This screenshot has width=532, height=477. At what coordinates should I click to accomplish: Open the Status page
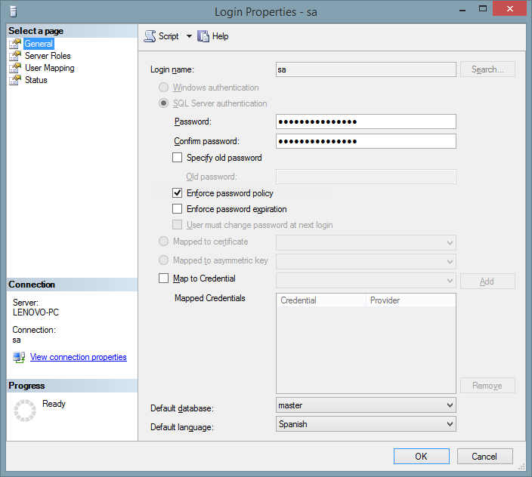(36, 80)
